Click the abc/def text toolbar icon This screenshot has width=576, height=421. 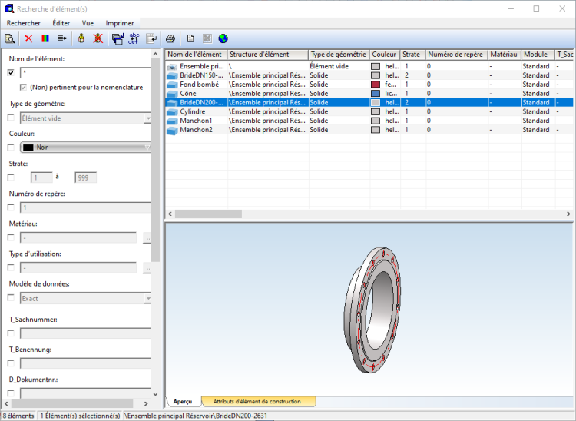(x=134, y=38)
